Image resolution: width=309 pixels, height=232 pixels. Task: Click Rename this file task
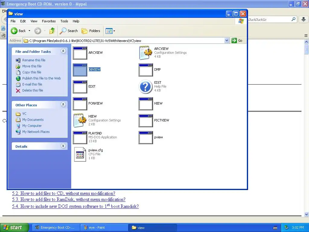[x=34, y=60]
